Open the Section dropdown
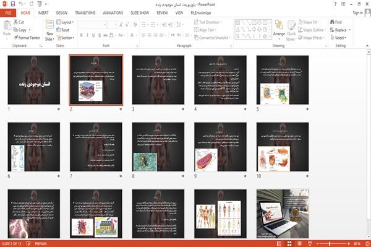 tap(66, 38)
